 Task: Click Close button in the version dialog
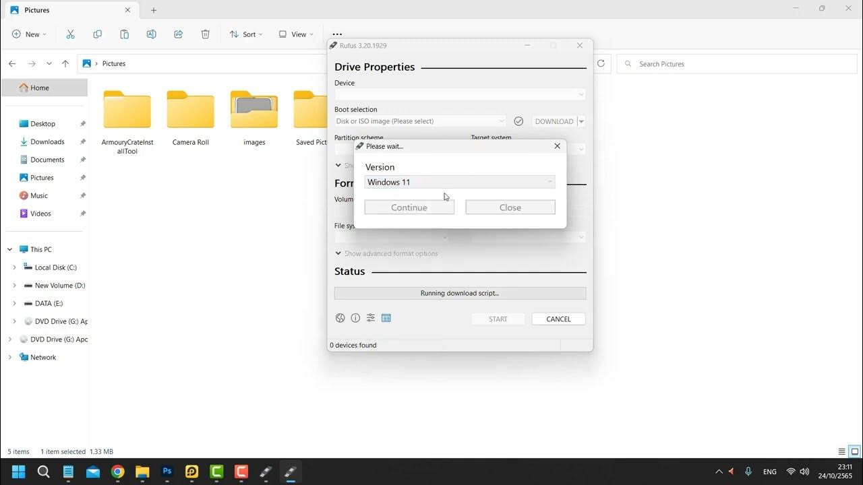(x=510, y=207)
